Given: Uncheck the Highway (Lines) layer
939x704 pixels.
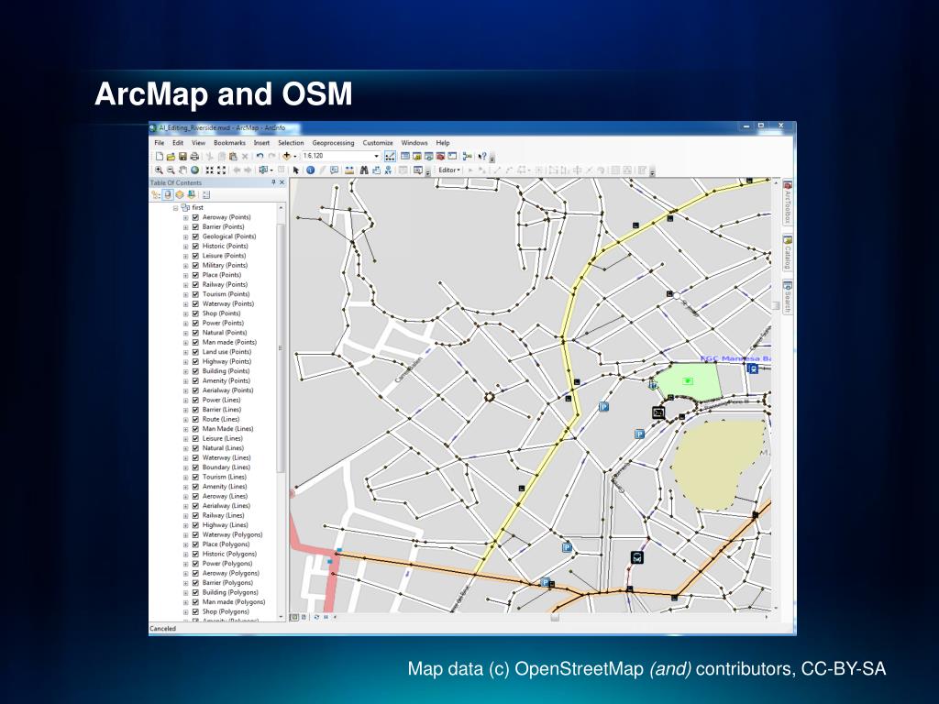Looking at the screenshot, I should point(195,525).
